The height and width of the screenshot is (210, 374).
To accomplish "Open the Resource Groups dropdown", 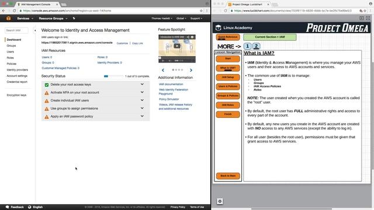I will pos(53,18).
